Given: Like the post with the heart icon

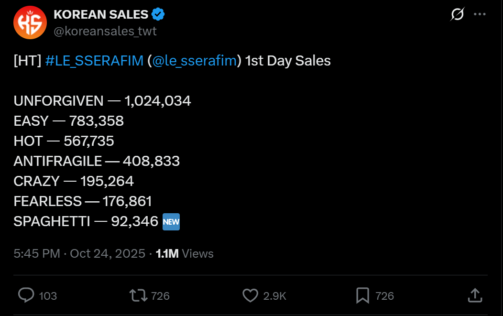Looking at the screenshot, I should click(x=250, y=295).
